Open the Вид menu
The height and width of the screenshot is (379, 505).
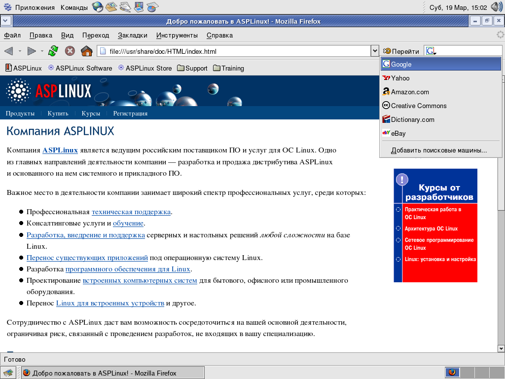point(67,35)
